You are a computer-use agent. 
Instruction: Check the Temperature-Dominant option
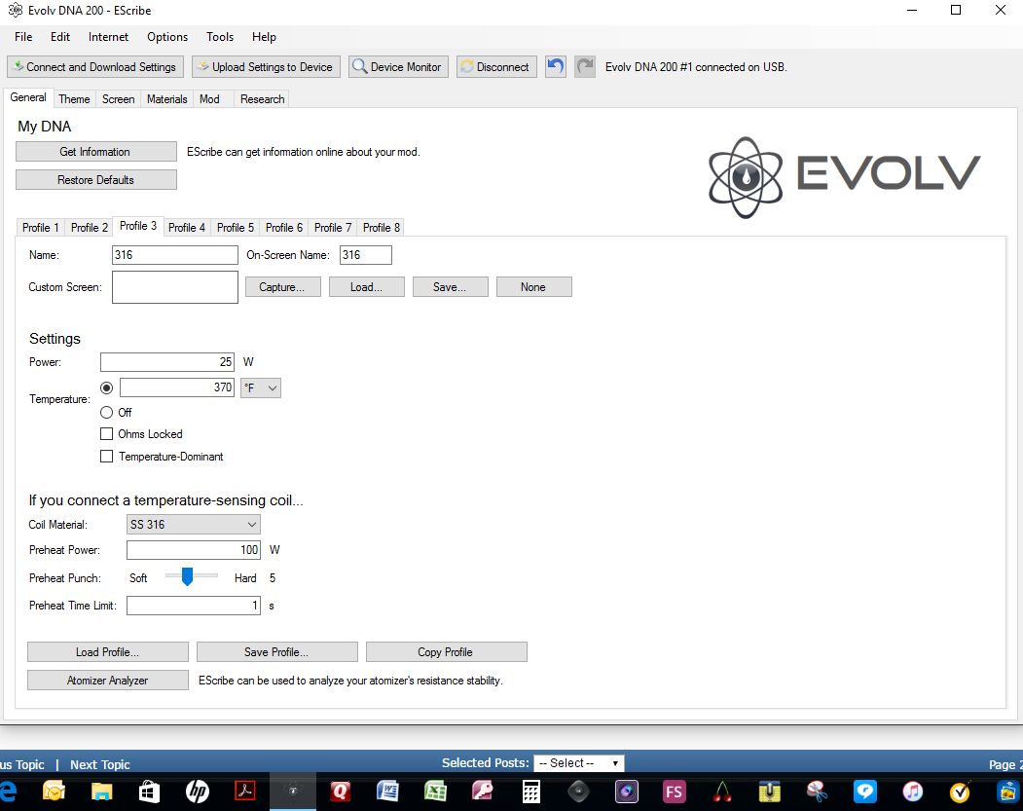(x=107, y=457)
